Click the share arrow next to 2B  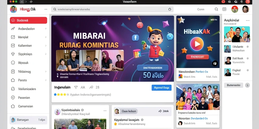[x=91, y=87]
